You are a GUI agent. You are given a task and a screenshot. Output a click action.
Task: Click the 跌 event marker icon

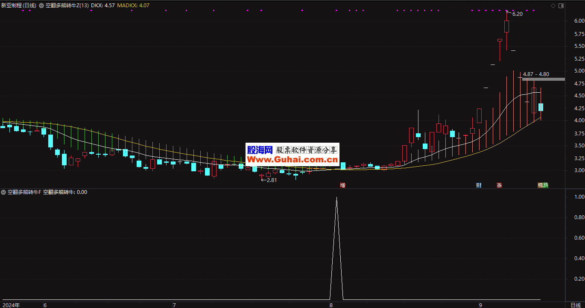point(546,185)
